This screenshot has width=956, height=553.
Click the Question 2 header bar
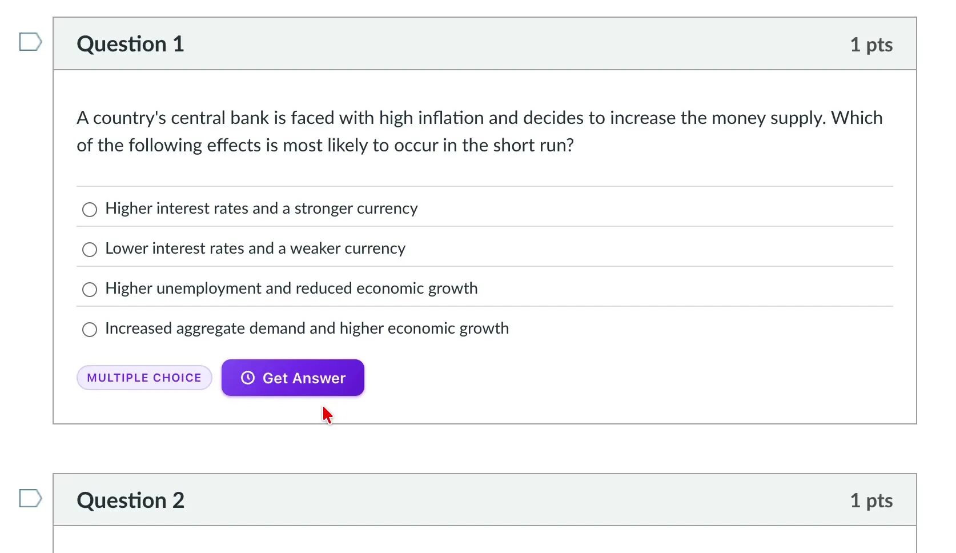coord(485,500)
